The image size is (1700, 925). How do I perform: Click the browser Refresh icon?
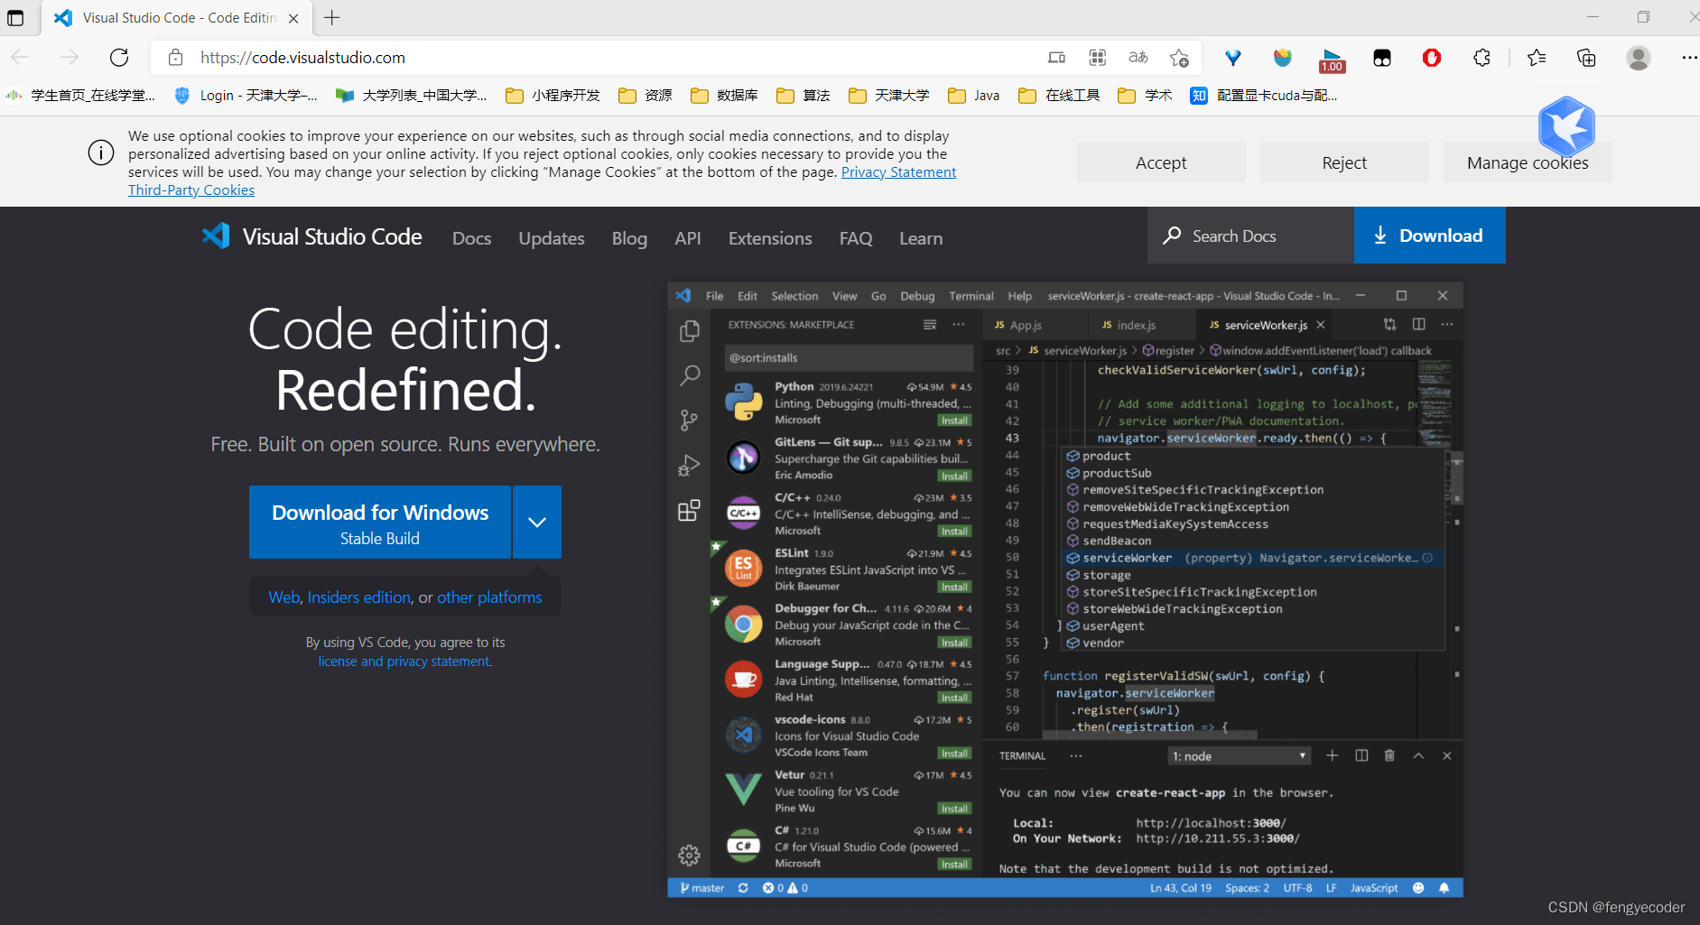tap(119, 58)
